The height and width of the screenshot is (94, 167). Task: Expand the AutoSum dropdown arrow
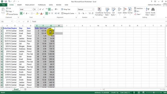pyautogui.click(x=144, y=8)
